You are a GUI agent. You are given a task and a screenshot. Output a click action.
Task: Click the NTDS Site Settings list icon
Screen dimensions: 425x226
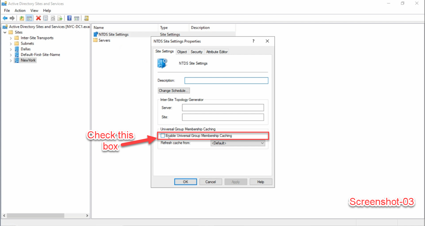[x=96, y=34]
